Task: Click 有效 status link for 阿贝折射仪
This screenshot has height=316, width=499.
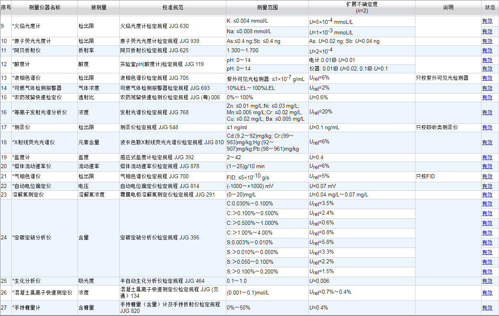Action: pyautogui.click(x=487, y=51)
